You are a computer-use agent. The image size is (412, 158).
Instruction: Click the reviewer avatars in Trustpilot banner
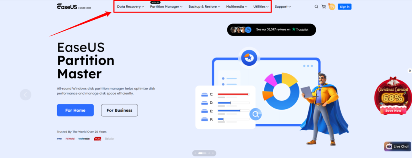241,30
